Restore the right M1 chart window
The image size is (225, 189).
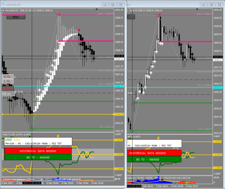[x=212, y=5]
